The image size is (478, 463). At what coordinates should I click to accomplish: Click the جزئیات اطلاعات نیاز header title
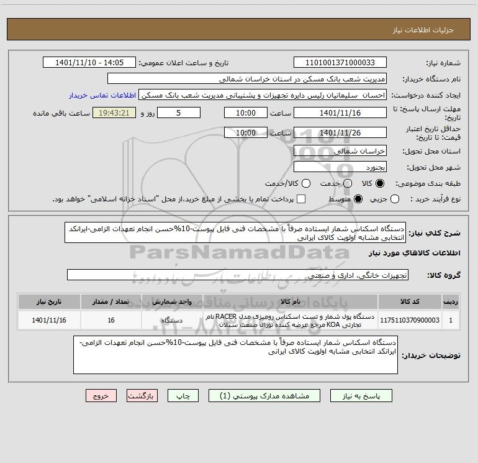[x=423, y=30]
